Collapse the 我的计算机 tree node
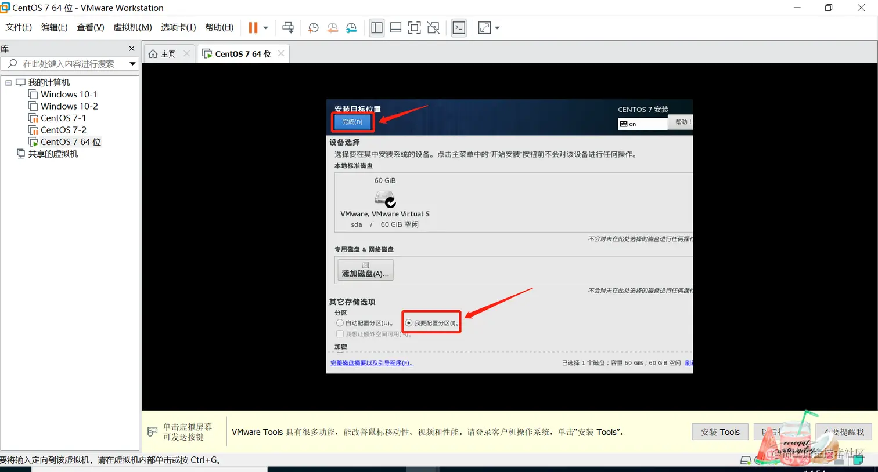878x472 pixels. (x=8, y=82)
